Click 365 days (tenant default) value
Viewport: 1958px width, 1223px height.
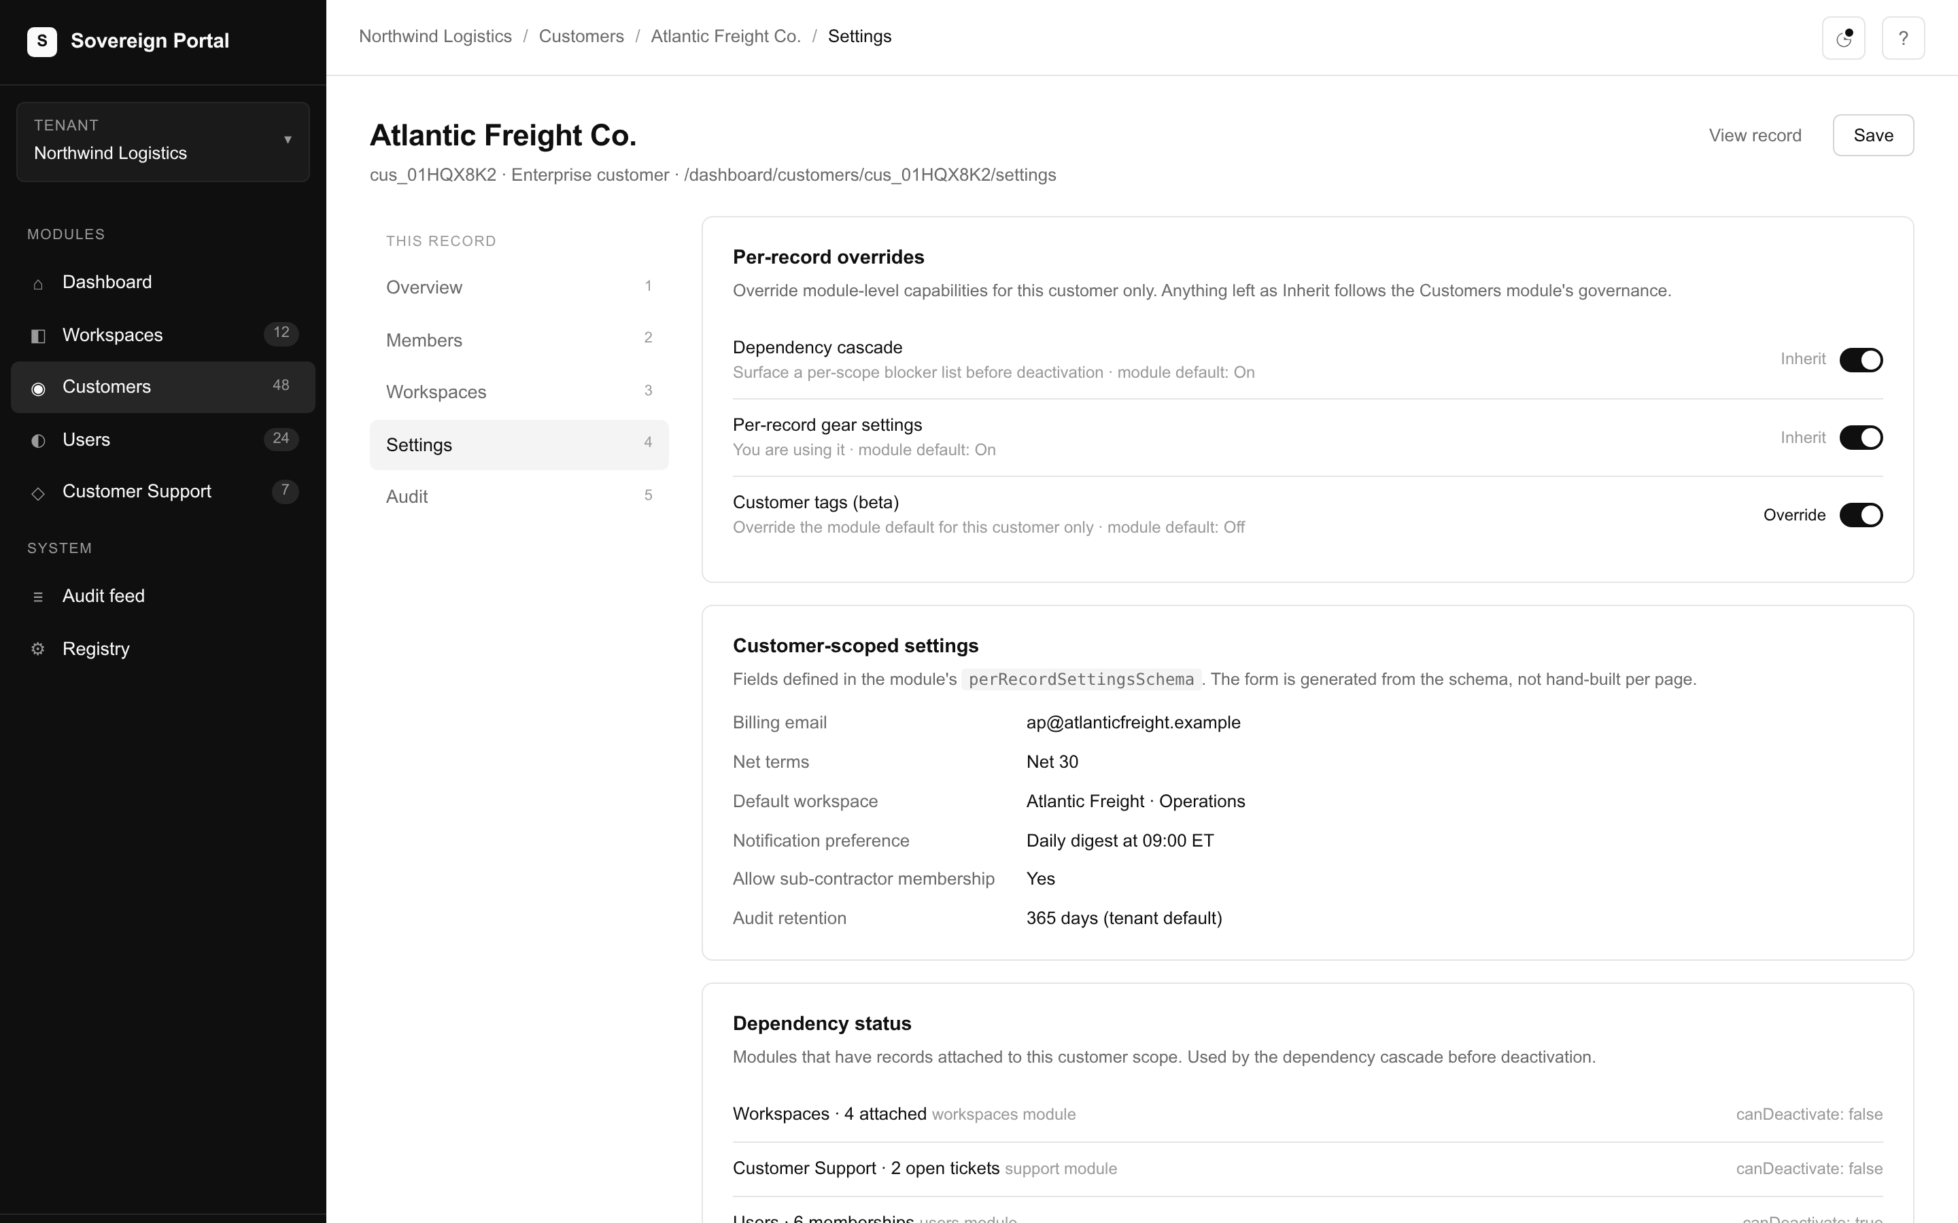click(x=1124, y=918)
